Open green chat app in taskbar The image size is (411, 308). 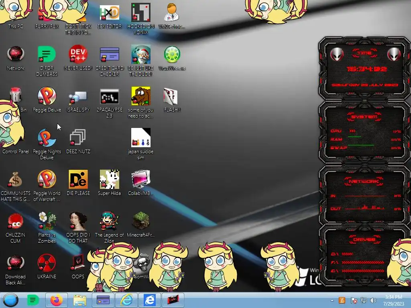click(33, 300)
